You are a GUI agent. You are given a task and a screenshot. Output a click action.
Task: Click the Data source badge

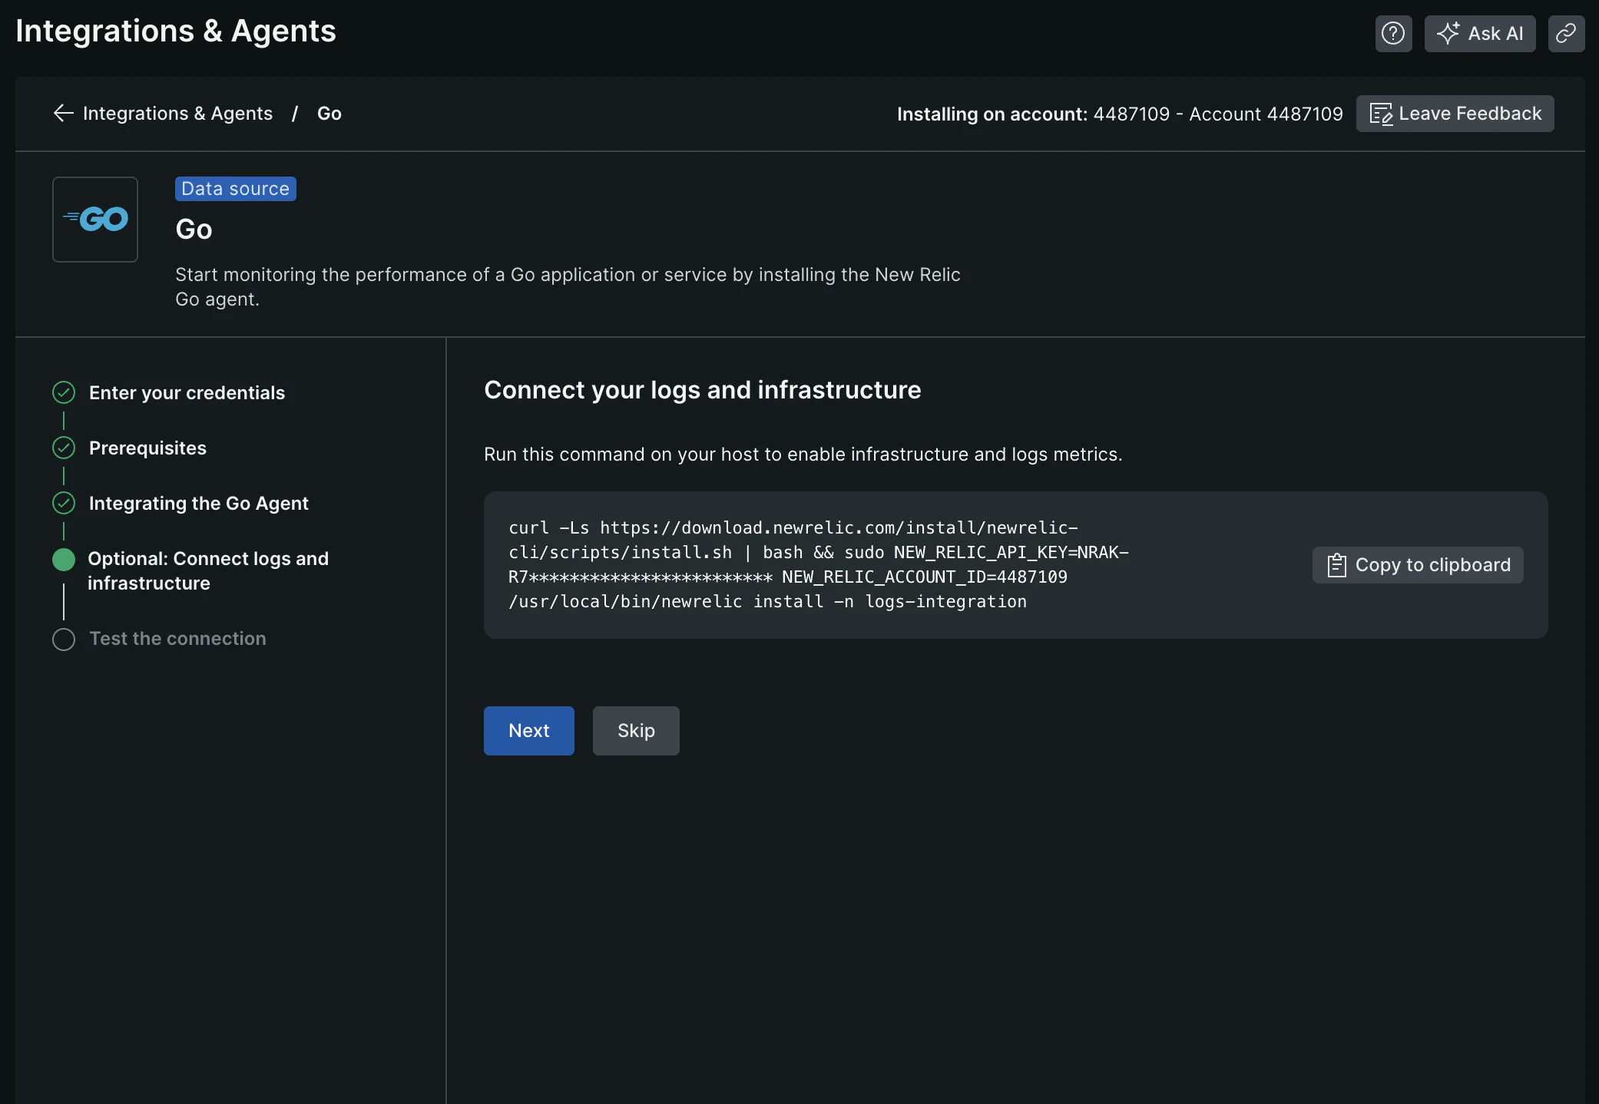pos(235,189)
